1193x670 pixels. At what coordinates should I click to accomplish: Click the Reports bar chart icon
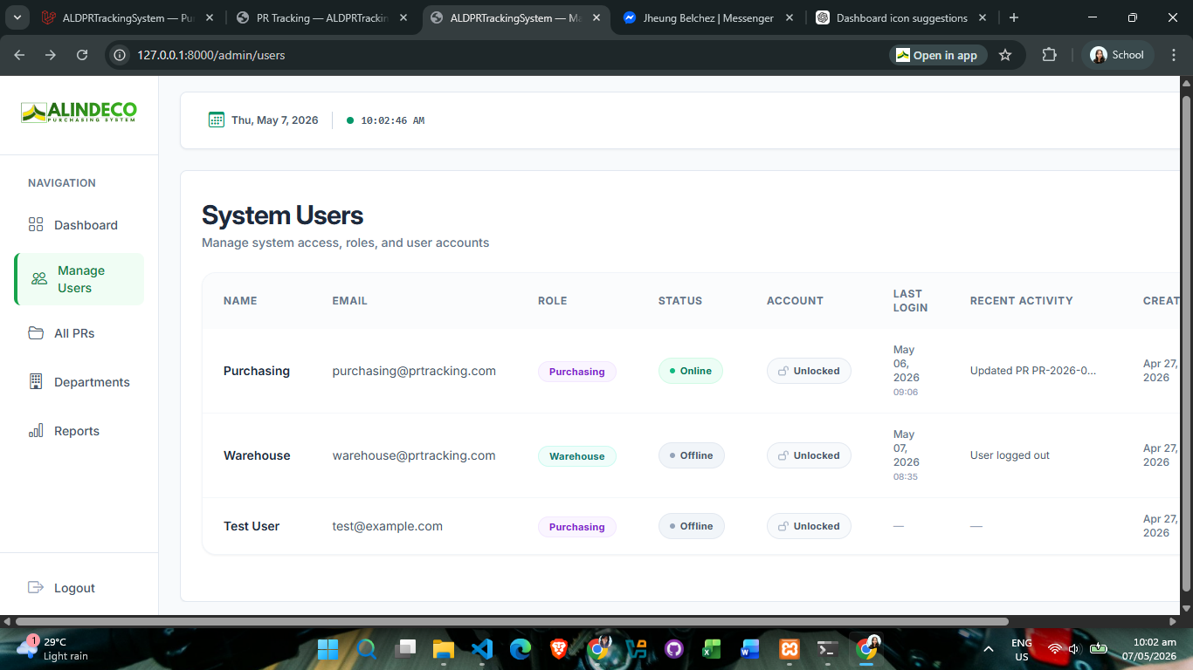tap(36, 431)
